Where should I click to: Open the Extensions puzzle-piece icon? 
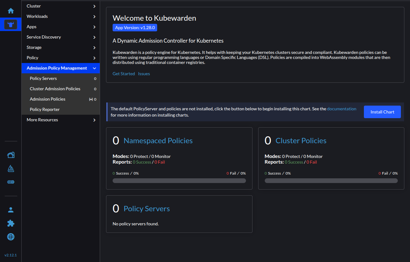click(11, 223)
